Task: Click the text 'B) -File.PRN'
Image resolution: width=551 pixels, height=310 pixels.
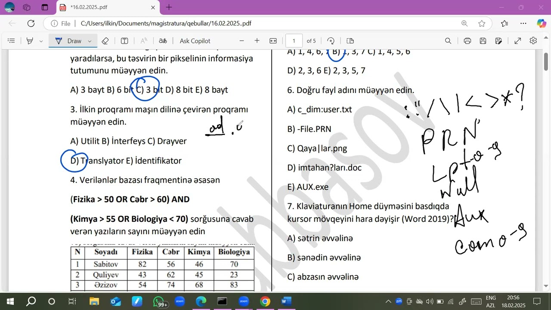Action: (309, 129)
